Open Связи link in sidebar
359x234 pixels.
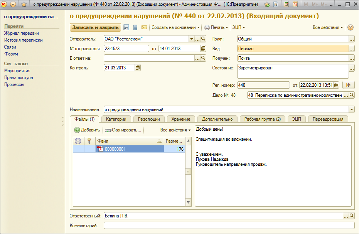(x=10, y=47)
